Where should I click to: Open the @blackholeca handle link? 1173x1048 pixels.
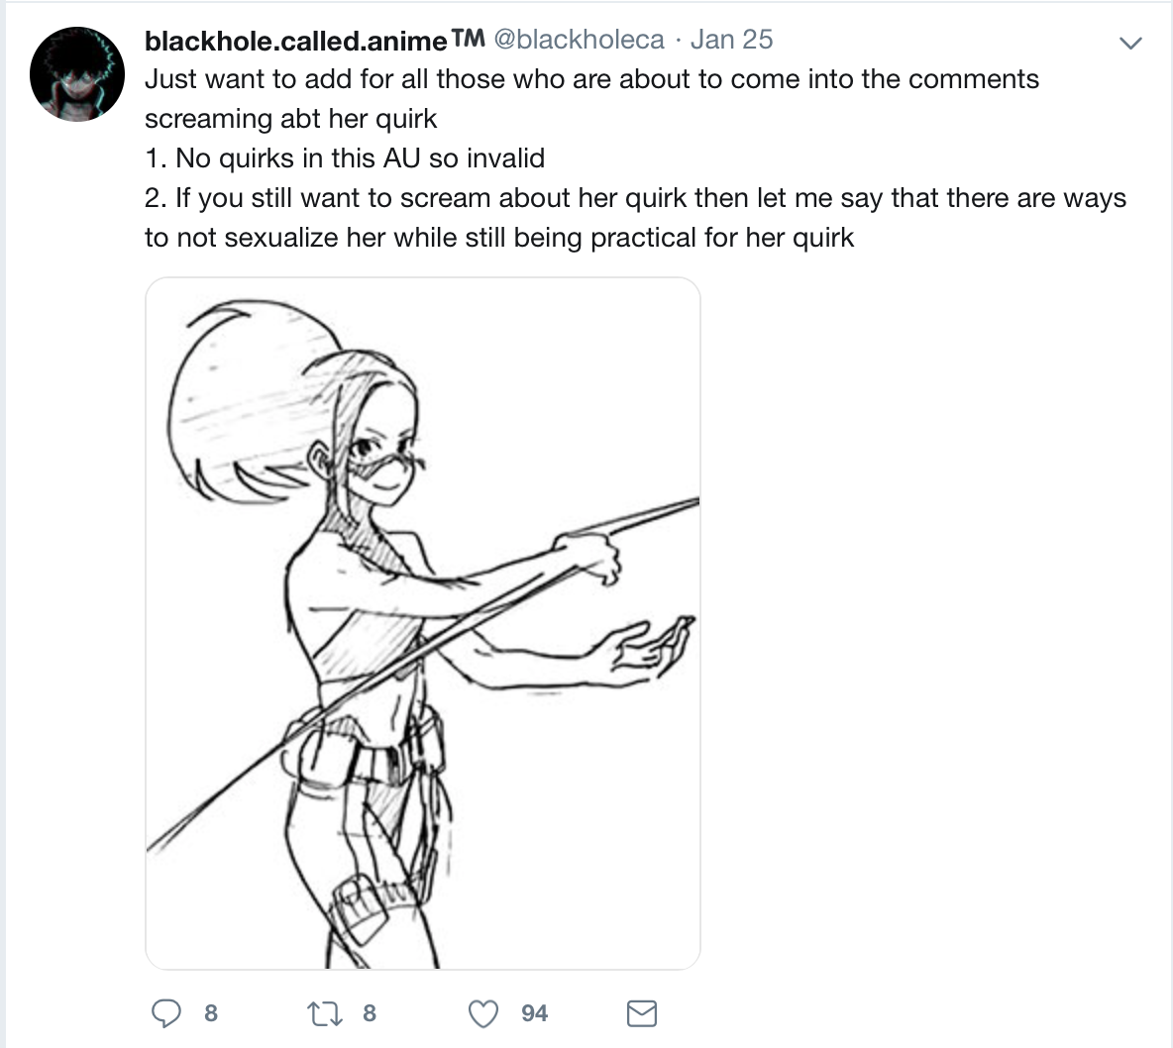click(x=579, y=40)
